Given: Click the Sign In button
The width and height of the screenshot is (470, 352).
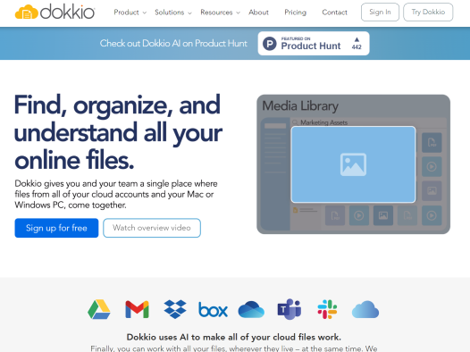Looking at the screenshot, I should pos(380,12).
